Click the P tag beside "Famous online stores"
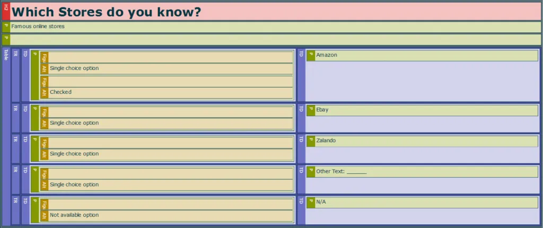Viewport: 543px width, 228px height. (6, 27)
